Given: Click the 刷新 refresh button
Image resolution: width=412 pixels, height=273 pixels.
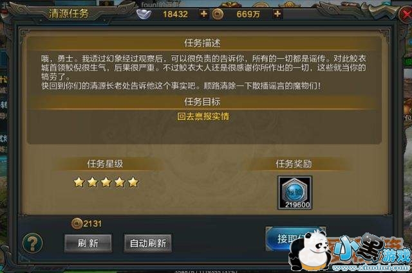Looking at the screenshot, I should click(88, 243).
